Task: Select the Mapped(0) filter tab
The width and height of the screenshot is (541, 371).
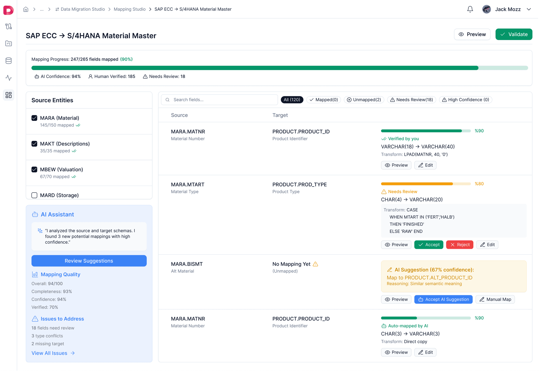Action: (x=323, y=100)
